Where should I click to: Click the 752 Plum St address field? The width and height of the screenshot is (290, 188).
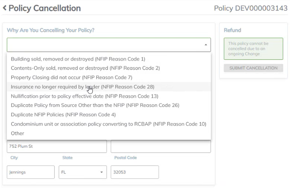pyautogui.click(x=57, y=146)
